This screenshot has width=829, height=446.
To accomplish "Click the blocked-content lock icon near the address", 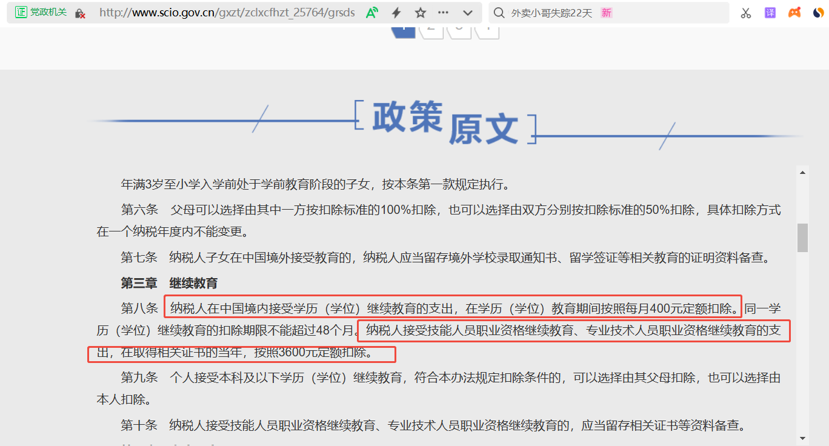I will click(78, 12).
